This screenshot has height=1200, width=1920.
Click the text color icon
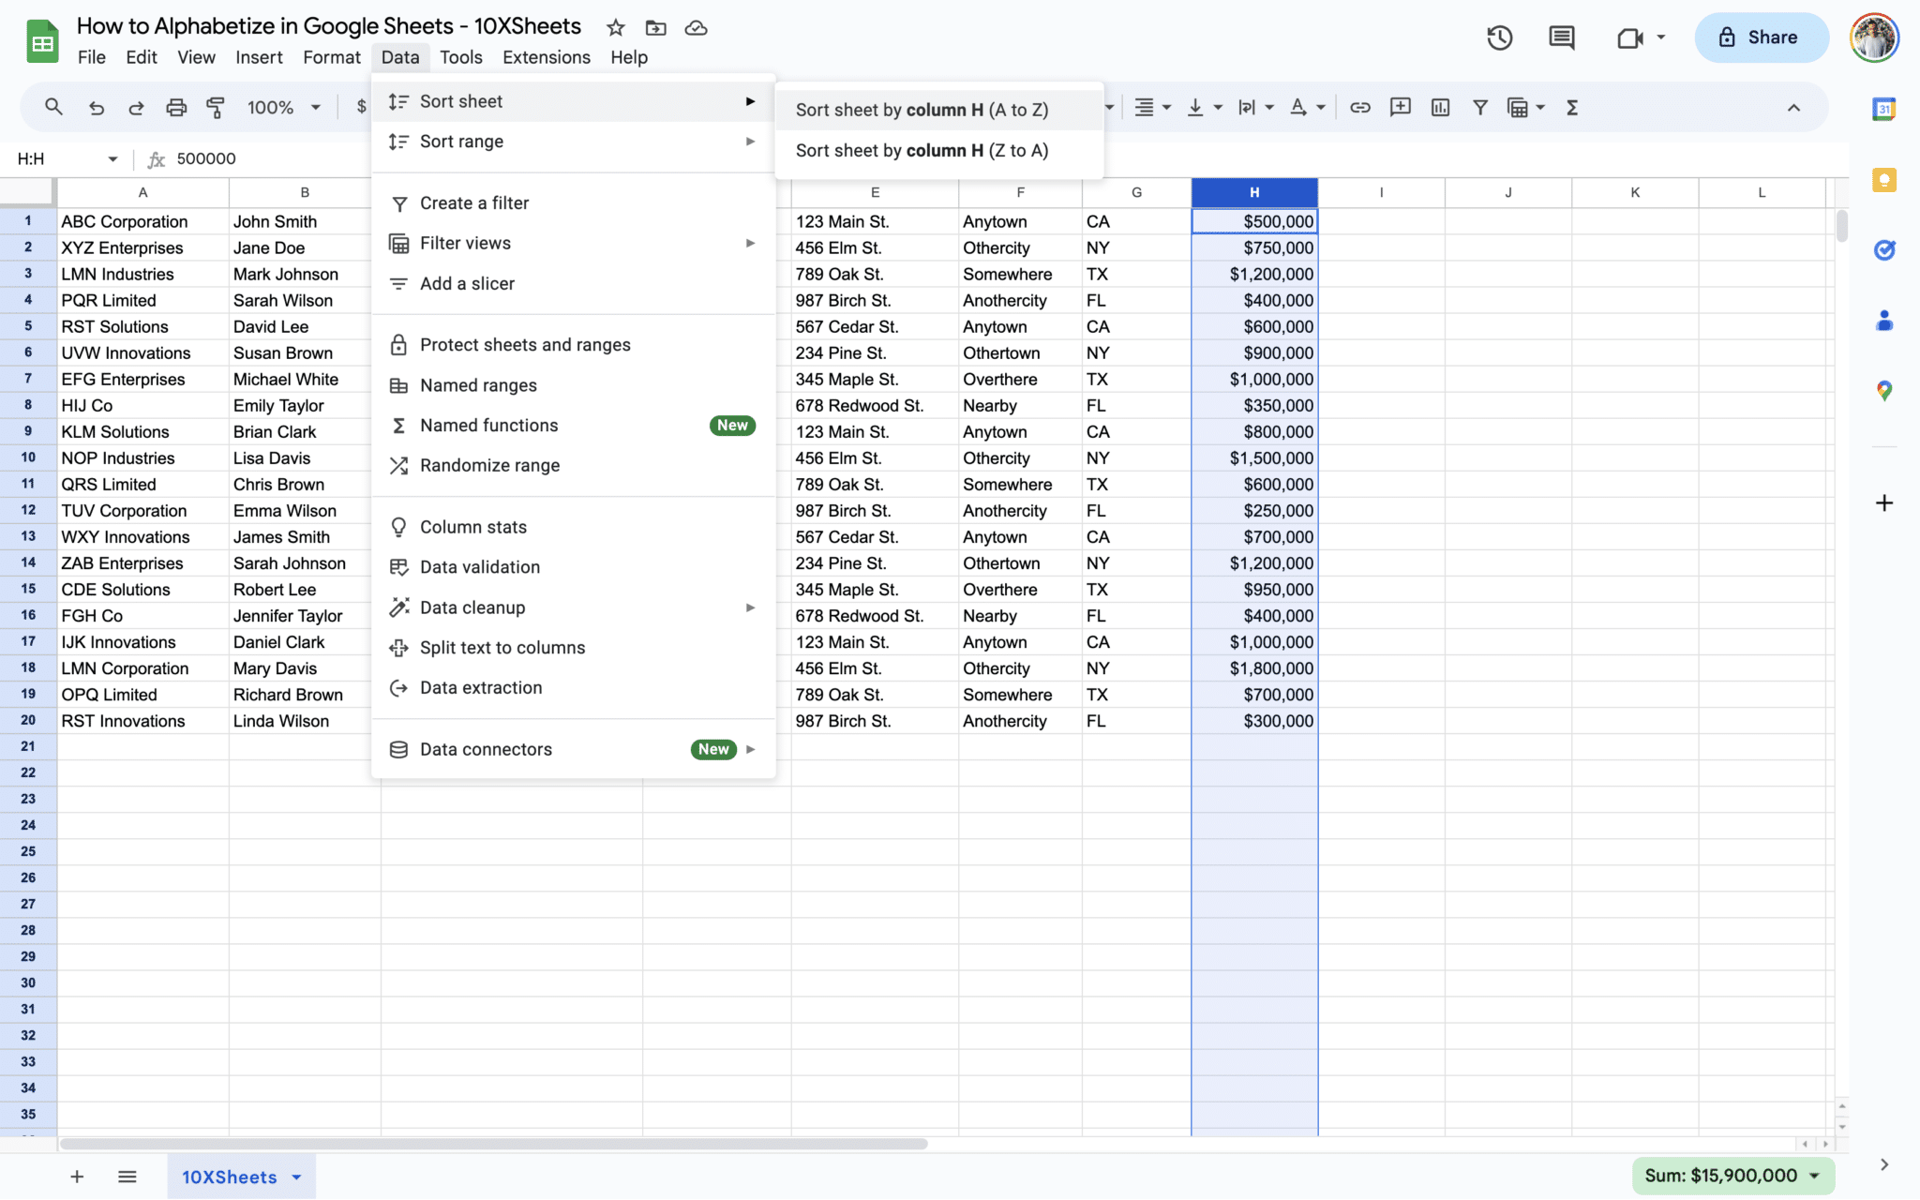[1298, 108]
